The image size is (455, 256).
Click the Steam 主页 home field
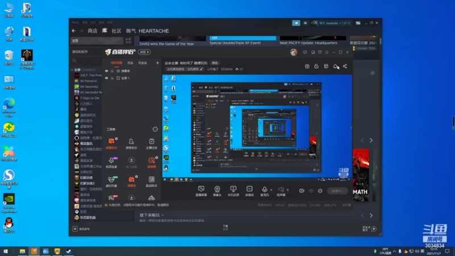[x=97, y=40]
